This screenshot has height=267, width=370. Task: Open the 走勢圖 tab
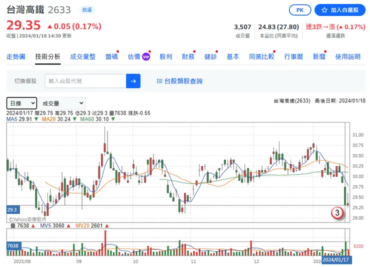tap(16, 56)
